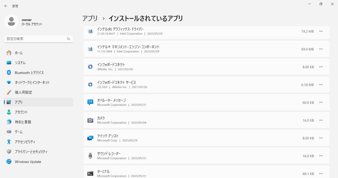
Task: Open more options for クイック アシスト
Action: point(321,138)
